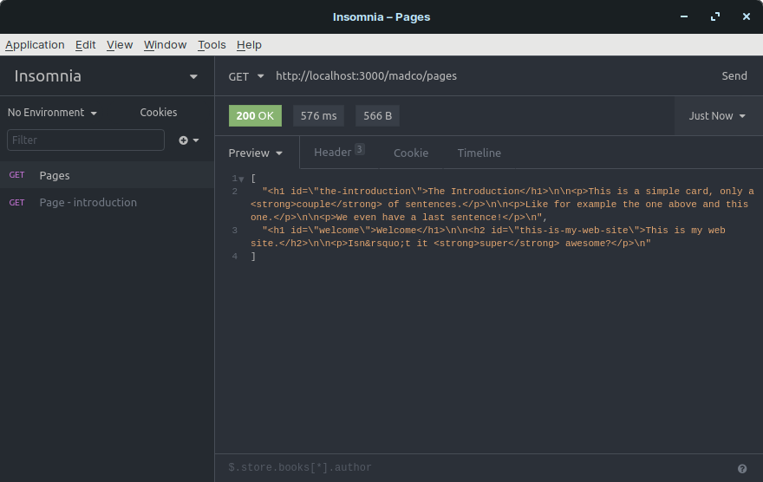
Task: Click the 566 B response size tag
Action: [x=378, y=116]
